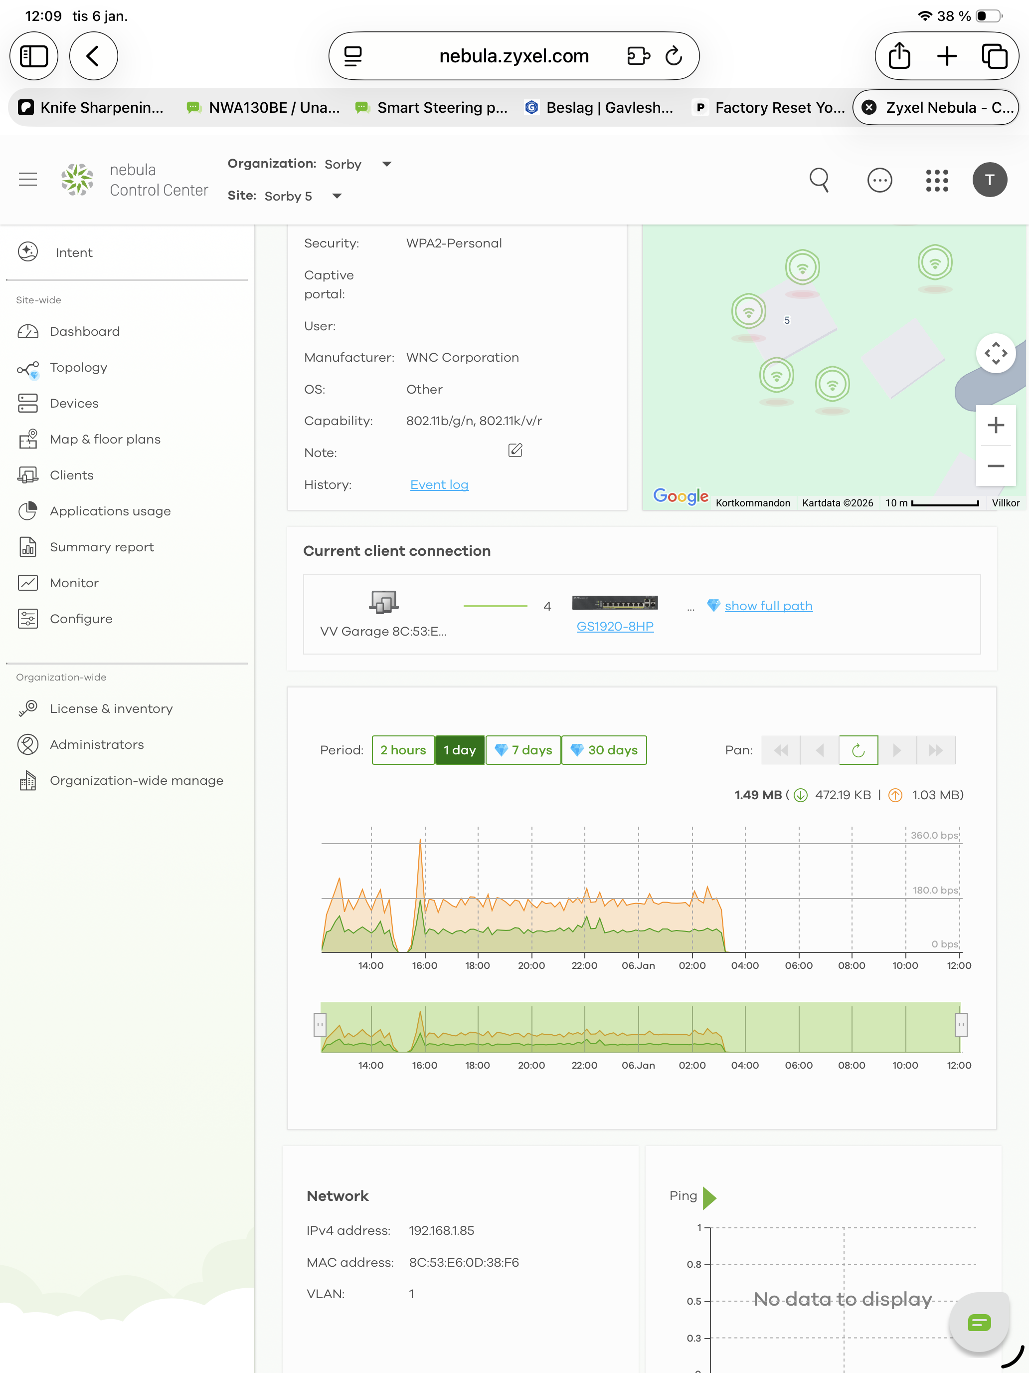This screenshot has height=1373, width=1029.
Task: Switch to the NWA130BE browser tab
Action: (x=264, y=107)
